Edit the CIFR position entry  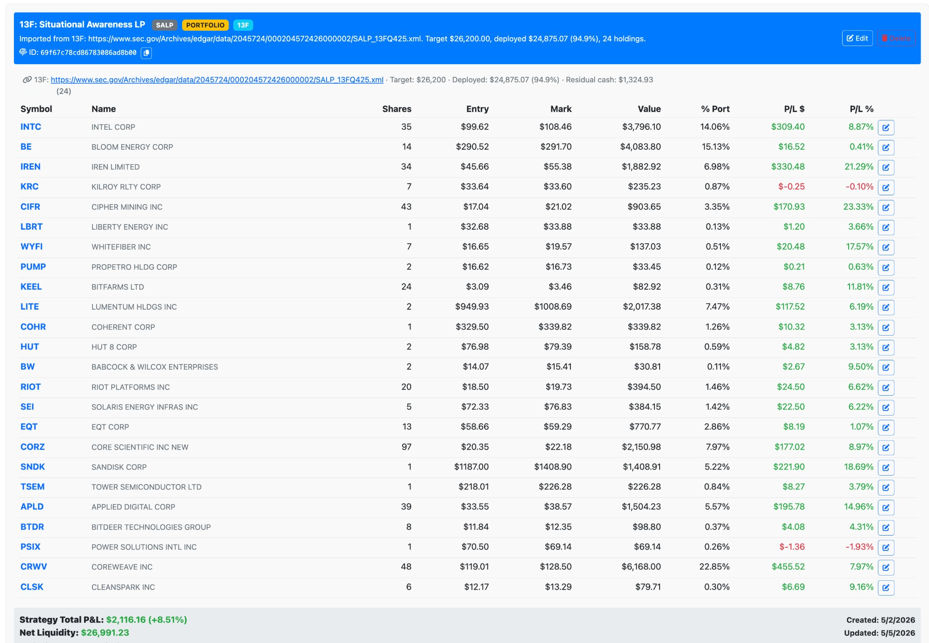click(886, 207)
